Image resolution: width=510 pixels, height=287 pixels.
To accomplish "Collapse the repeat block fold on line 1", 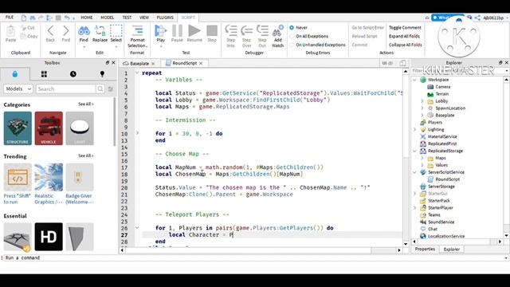I will 137,73.
